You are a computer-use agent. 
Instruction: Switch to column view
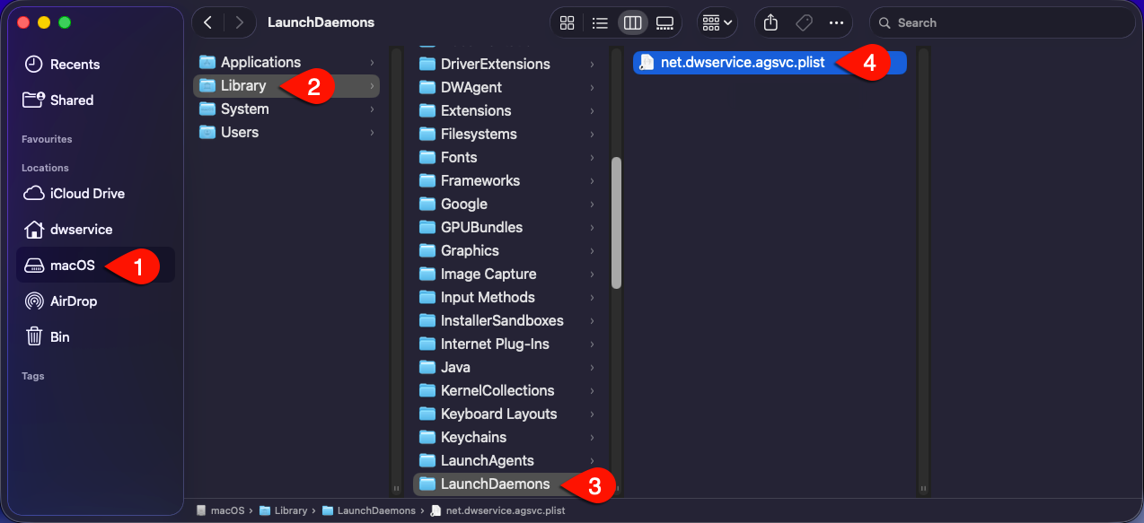pyautogui.click(x=632, y=22)
